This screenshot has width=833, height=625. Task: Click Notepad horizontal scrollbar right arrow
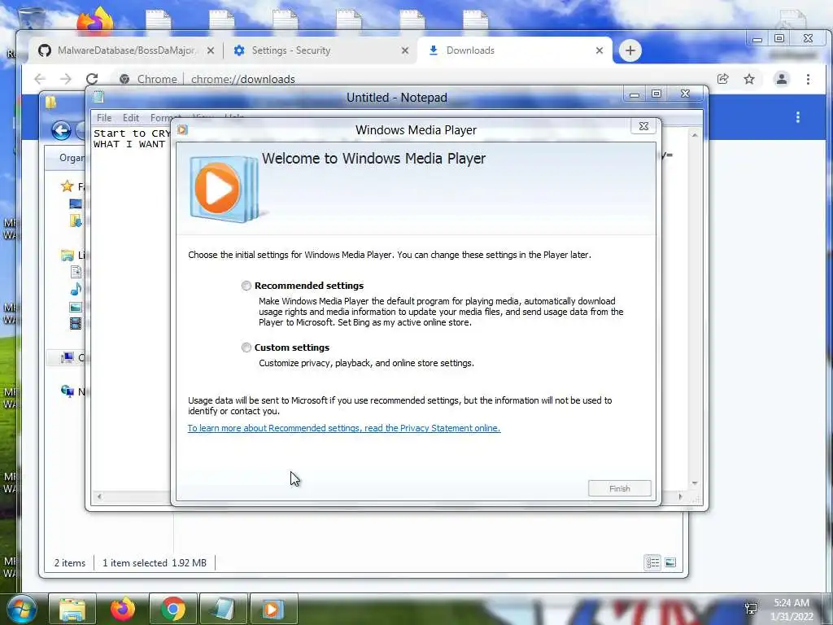pos(680,496)
